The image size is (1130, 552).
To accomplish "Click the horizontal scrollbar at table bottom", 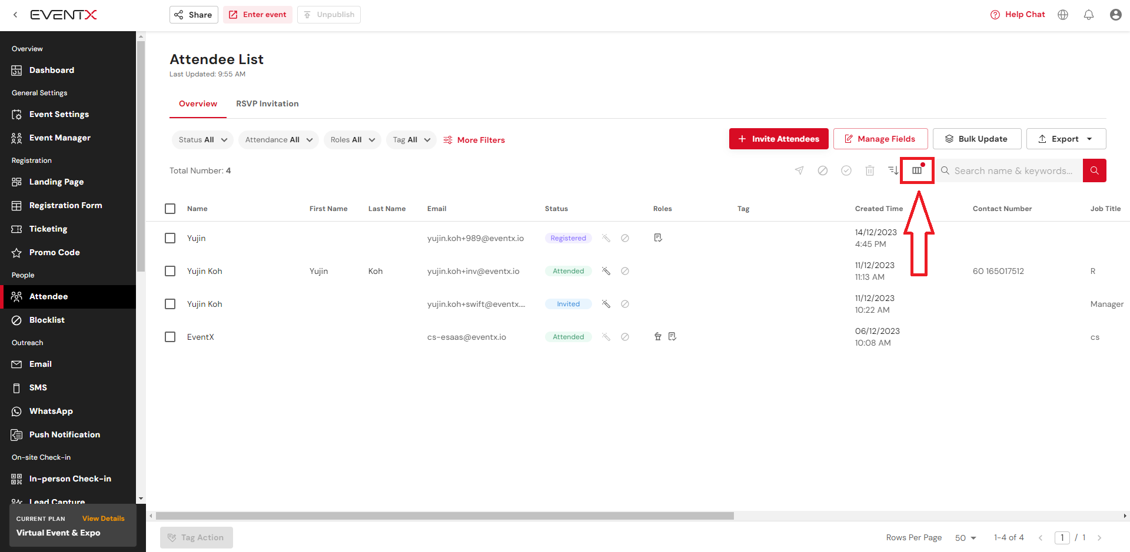I will [x=445, y=516].
